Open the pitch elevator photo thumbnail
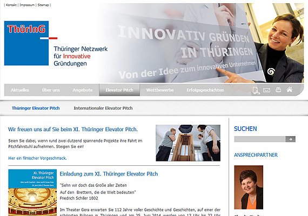Screen dimensions: 308x216 coord(188,143)
